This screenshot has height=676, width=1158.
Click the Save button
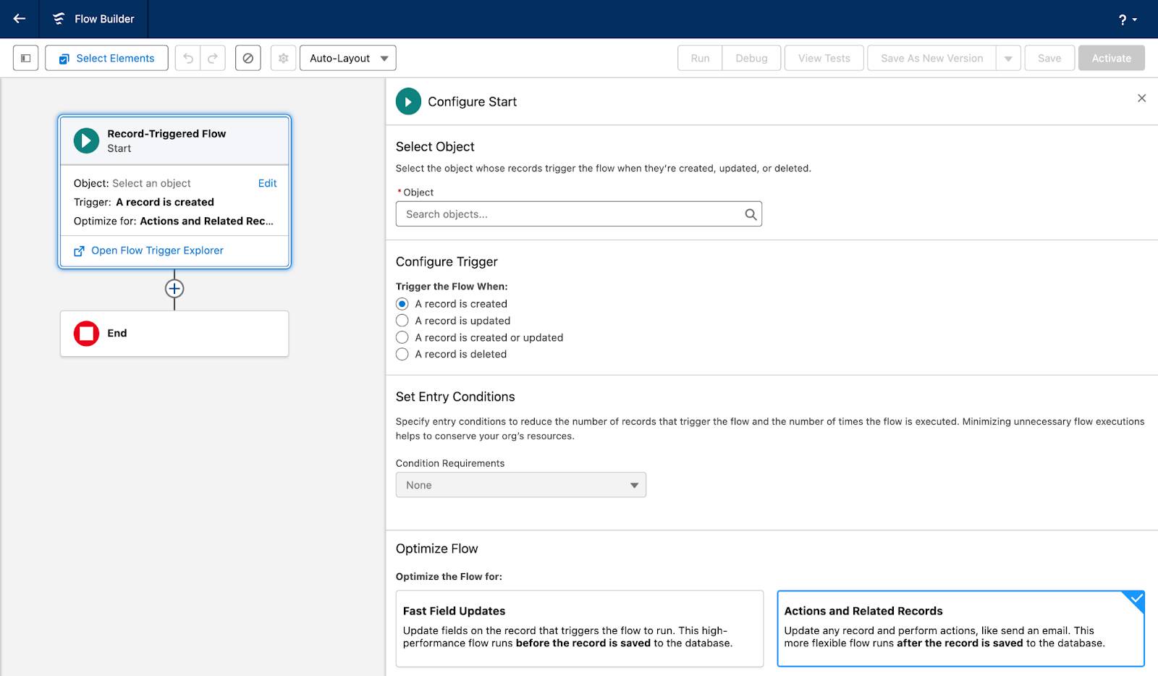(1049, 58)
